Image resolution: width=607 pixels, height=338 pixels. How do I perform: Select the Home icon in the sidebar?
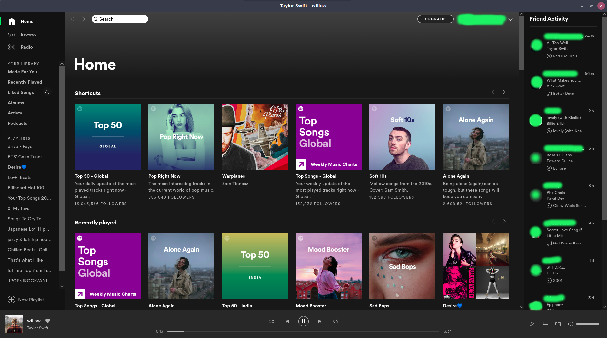[x=11, y=21]
